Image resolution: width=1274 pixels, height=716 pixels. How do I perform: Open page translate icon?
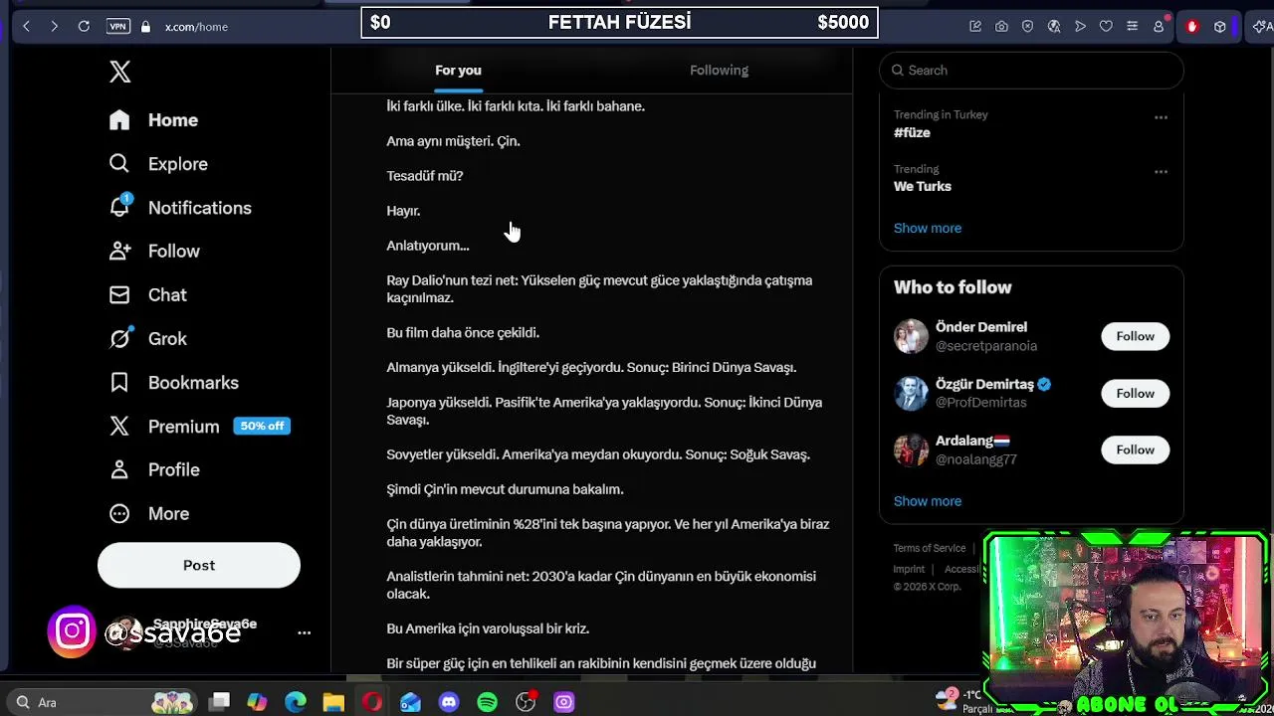click(x=1054, y=27)
